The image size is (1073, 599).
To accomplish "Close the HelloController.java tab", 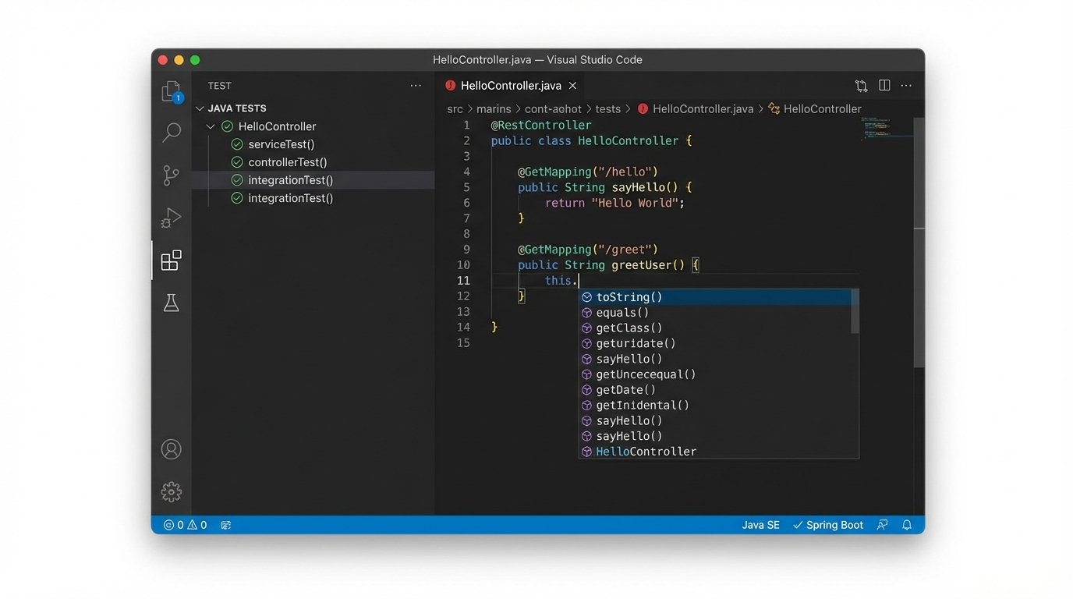I will (x=572, y=86).
